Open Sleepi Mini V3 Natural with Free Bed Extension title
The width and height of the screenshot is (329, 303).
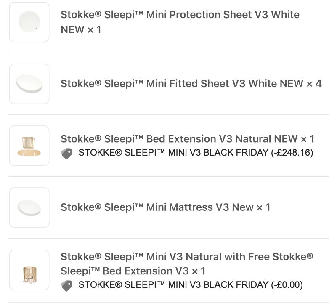(186, 257)
